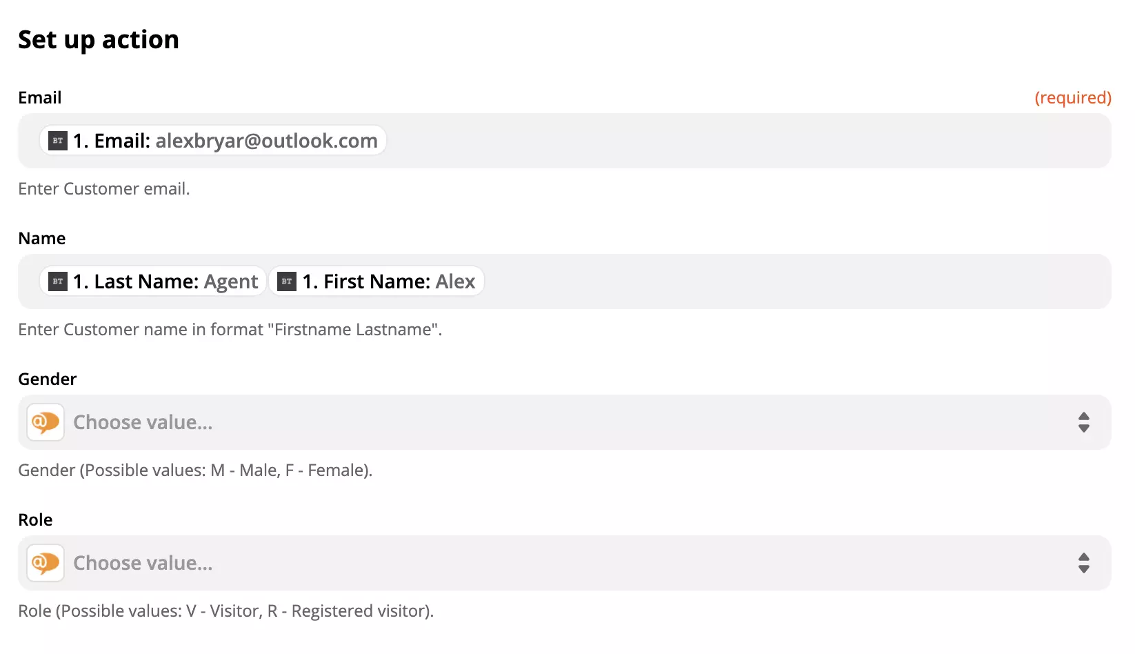Image resolution: width=1135 pixels, height=654 pixels.
Task: Click the BT icon on the Last Name token
Action: point(58,281)
